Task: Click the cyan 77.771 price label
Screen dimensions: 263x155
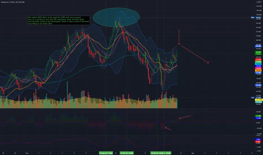Action: [x=258, y=64]
